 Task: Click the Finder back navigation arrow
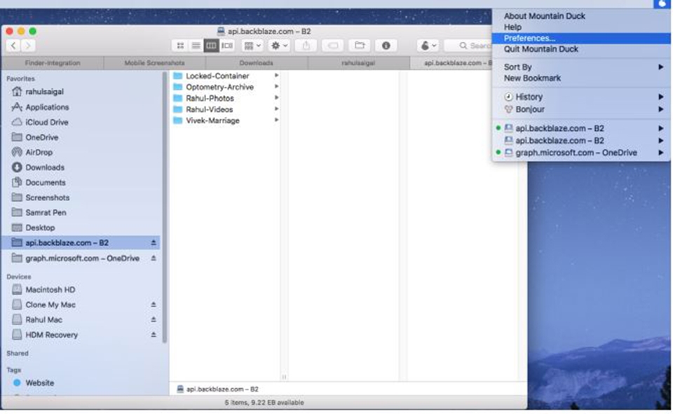(x=13, y=46)
